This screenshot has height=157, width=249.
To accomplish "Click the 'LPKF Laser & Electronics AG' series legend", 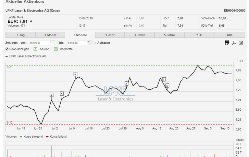I will 29,56.
